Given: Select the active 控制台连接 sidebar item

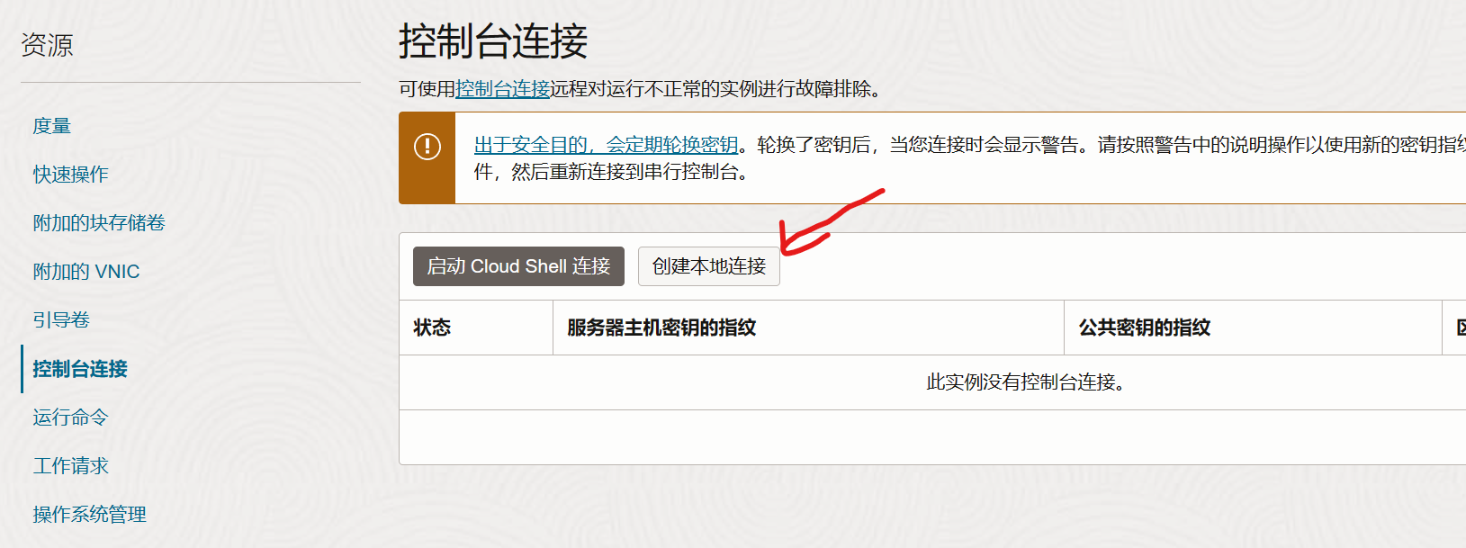Looking at the screenshot, I should point(80,369).
